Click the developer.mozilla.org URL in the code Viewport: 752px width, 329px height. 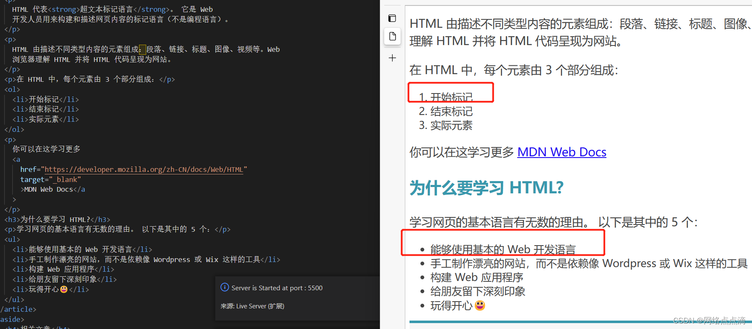144,169
